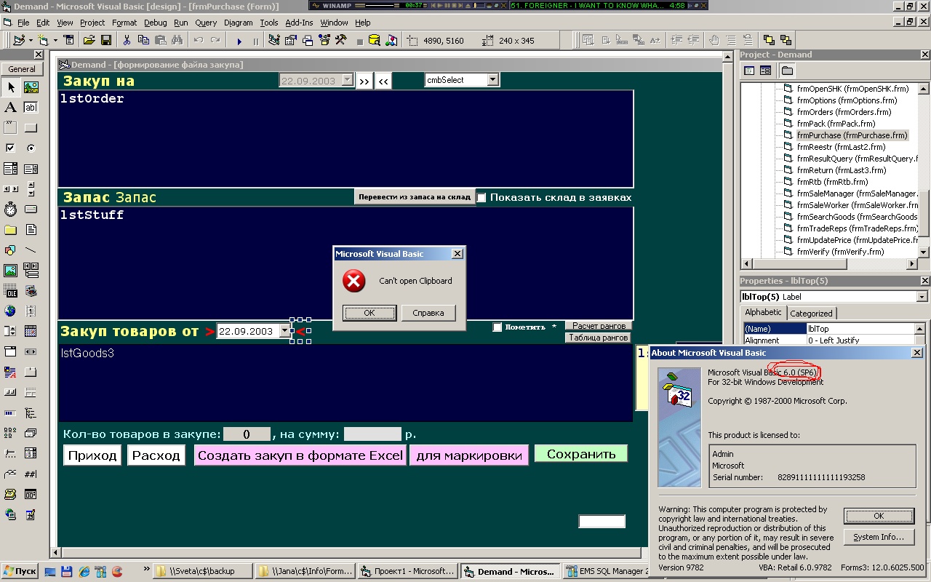Switch to the Categorized properties tab
931x582 pixels.
(811, 314)
